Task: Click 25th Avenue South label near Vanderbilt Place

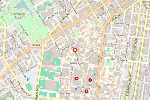Action: (x=58, y=49)
